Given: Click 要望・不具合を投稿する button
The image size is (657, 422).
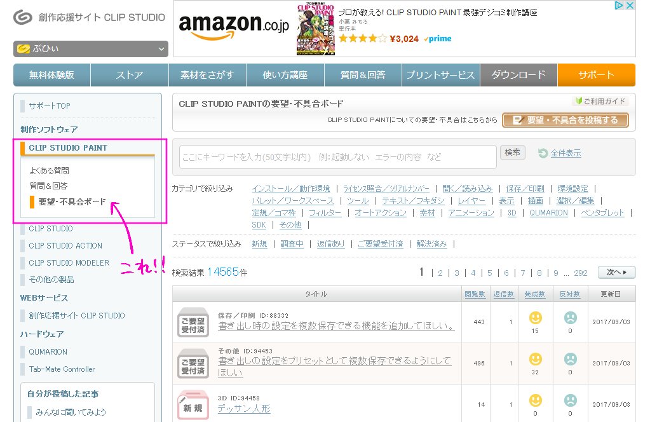Looking at the screenshot, I should 566,120.
